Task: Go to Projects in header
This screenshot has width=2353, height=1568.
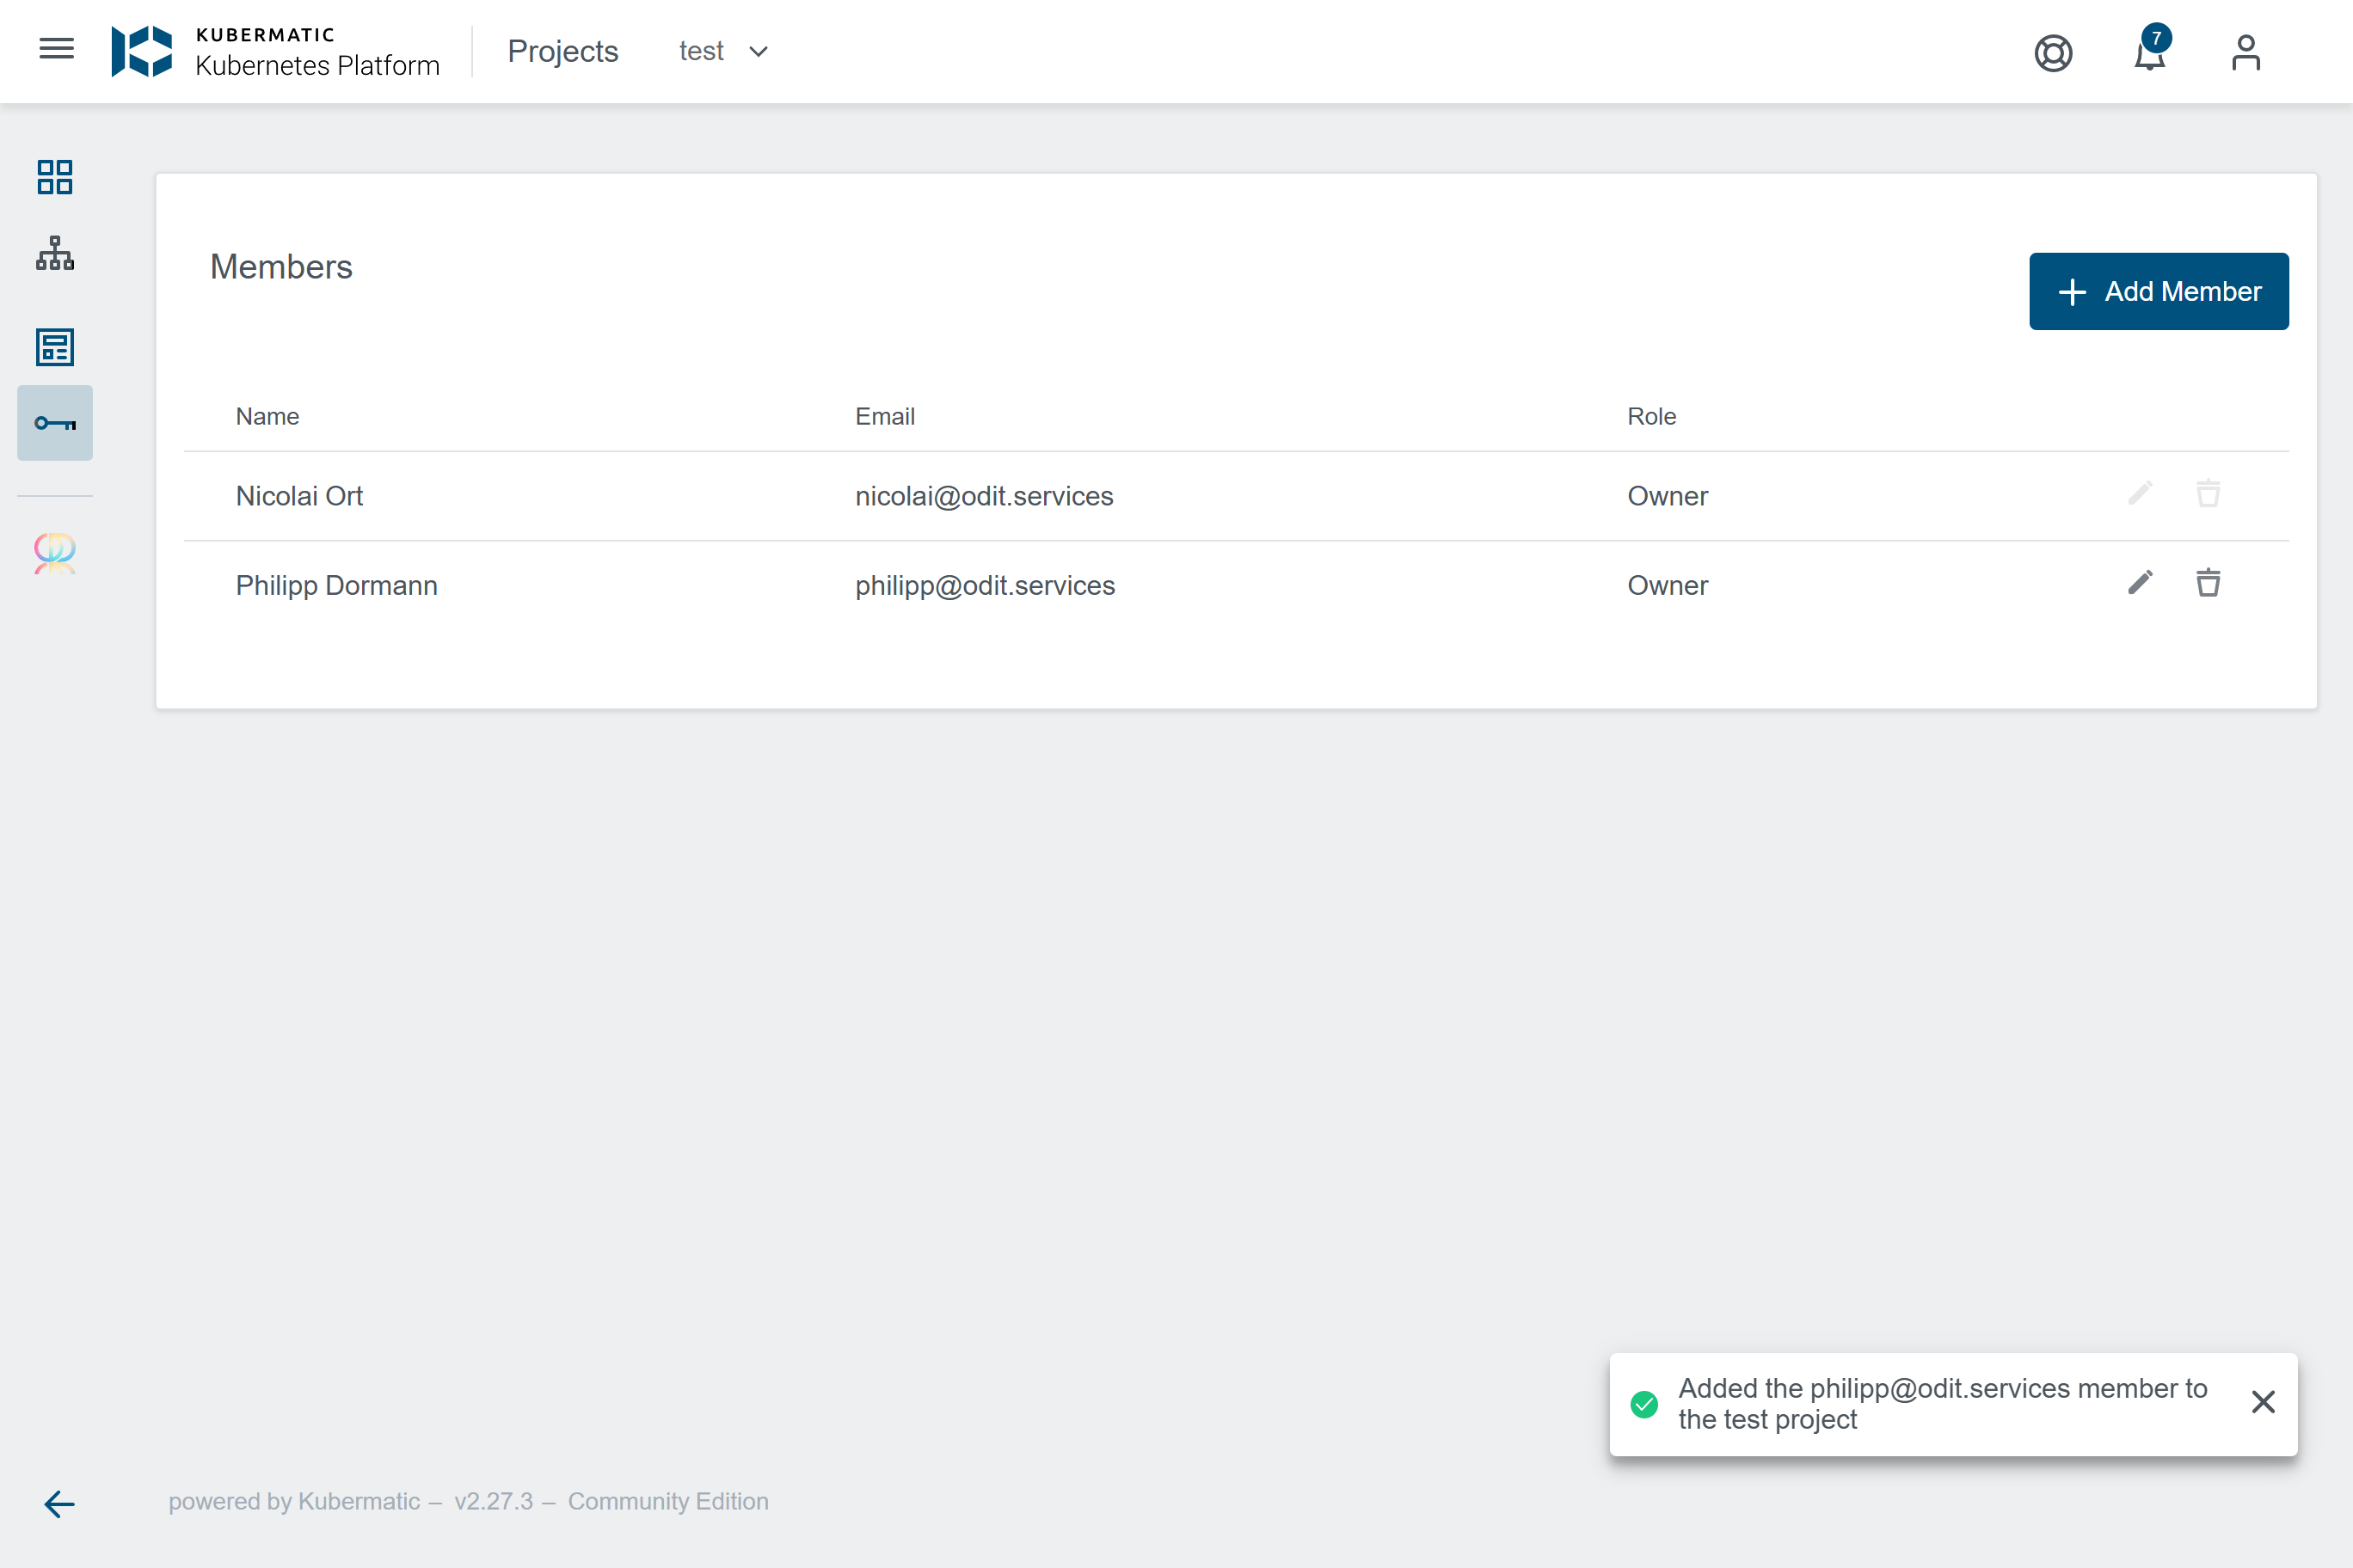Action: (x=562, y=51)
